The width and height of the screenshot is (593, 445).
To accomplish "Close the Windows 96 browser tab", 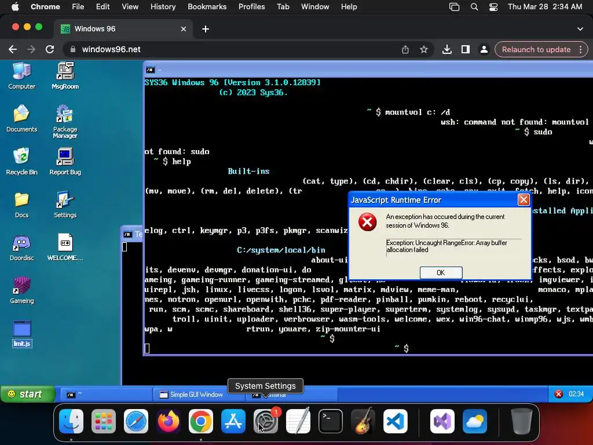I will 184,29.
